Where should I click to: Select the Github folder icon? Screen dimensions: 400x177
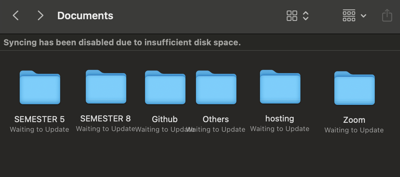point(165,87)
